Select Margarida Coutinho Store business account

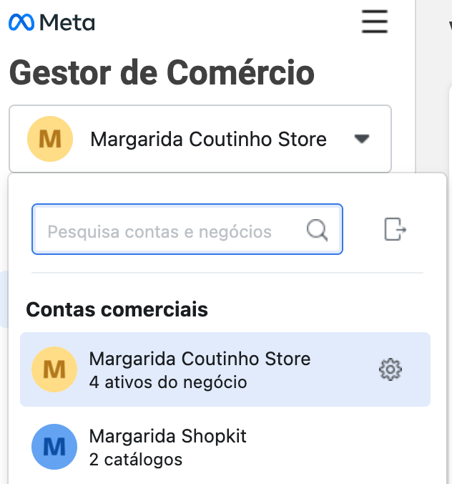coord(200,359)
